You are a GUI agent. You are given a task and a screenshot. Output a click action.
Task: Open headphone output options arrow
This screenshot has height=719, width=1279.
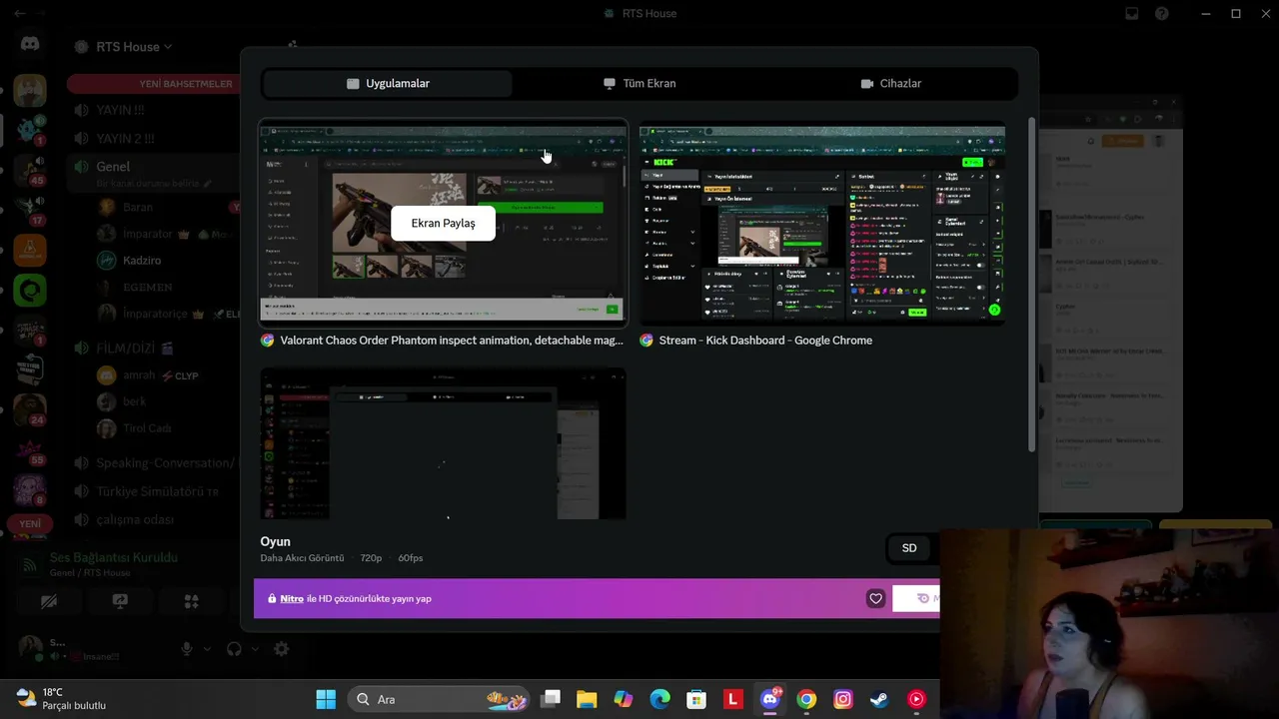255,649
